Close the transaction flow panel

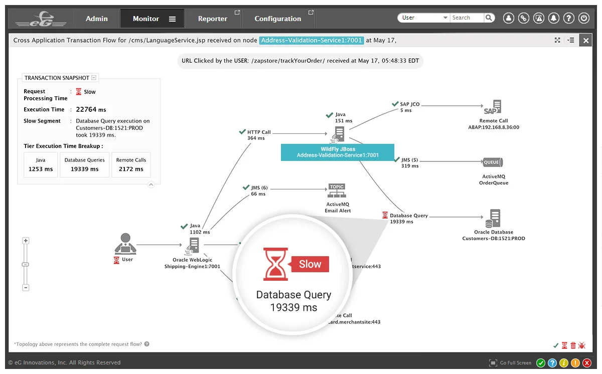pyautogui.click(x=586, y=41)
